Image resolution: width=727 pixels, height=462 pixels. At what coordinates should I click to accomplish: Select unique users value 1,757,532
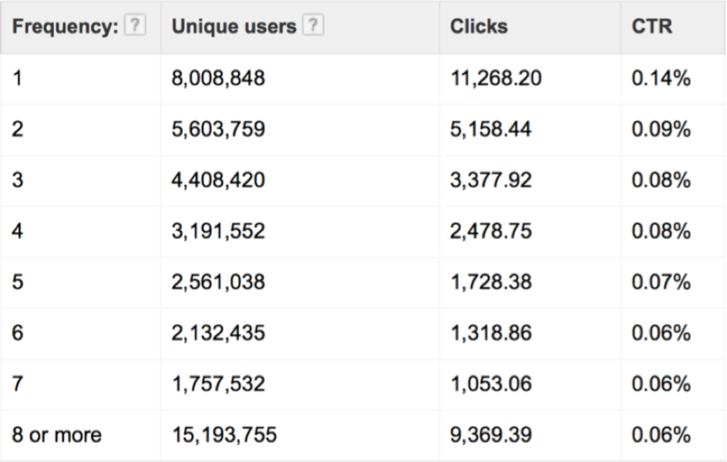pos(218,383)
